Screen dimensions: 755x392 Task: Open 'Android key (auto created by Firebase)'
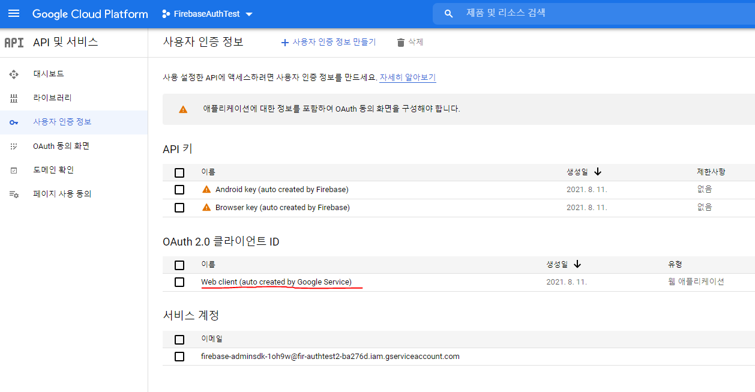point(281,190)
